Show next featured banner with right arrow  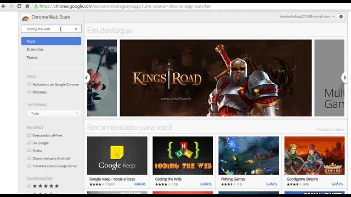[344, 77]
